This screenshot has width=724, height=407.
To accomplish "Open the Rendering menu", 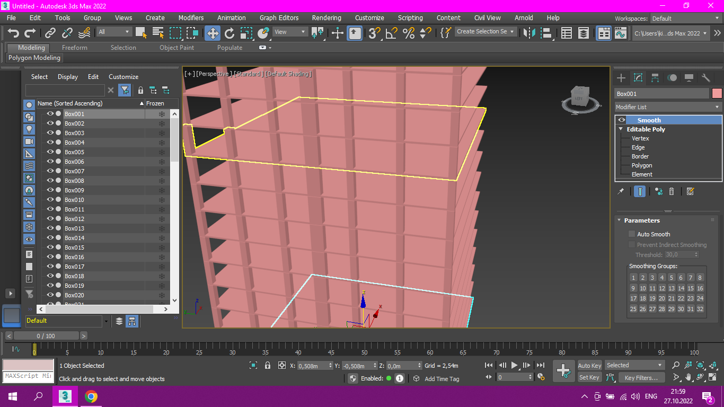I will click(x=326, y=17).
